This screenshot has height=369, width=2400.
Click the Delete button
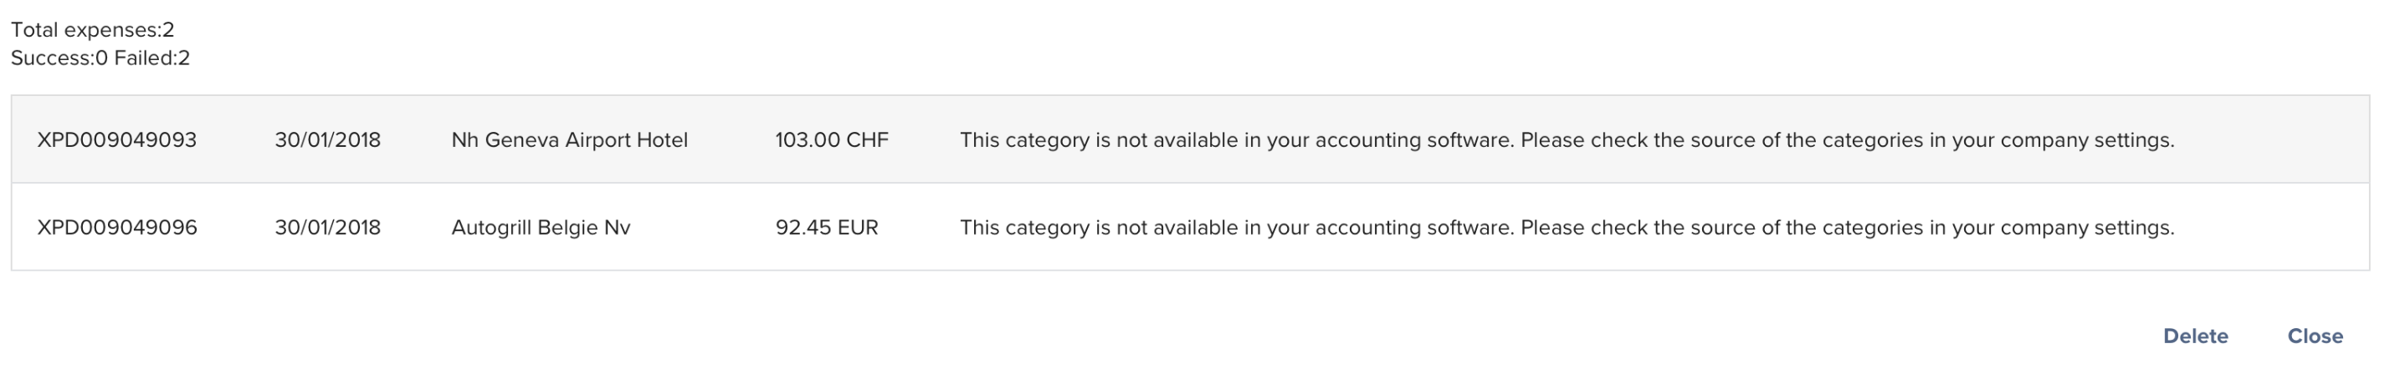tap(2194, 336)
